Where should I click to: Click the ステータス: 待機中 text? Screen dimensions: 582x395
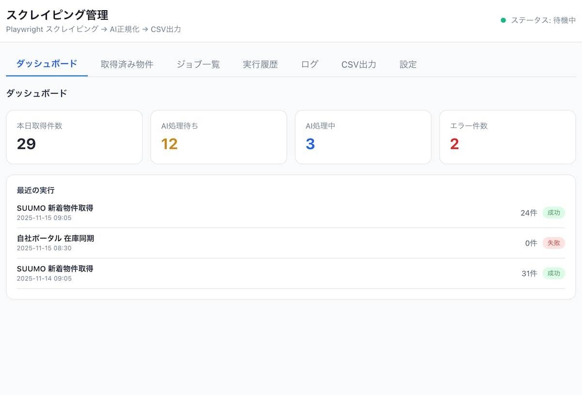point(544,20)
